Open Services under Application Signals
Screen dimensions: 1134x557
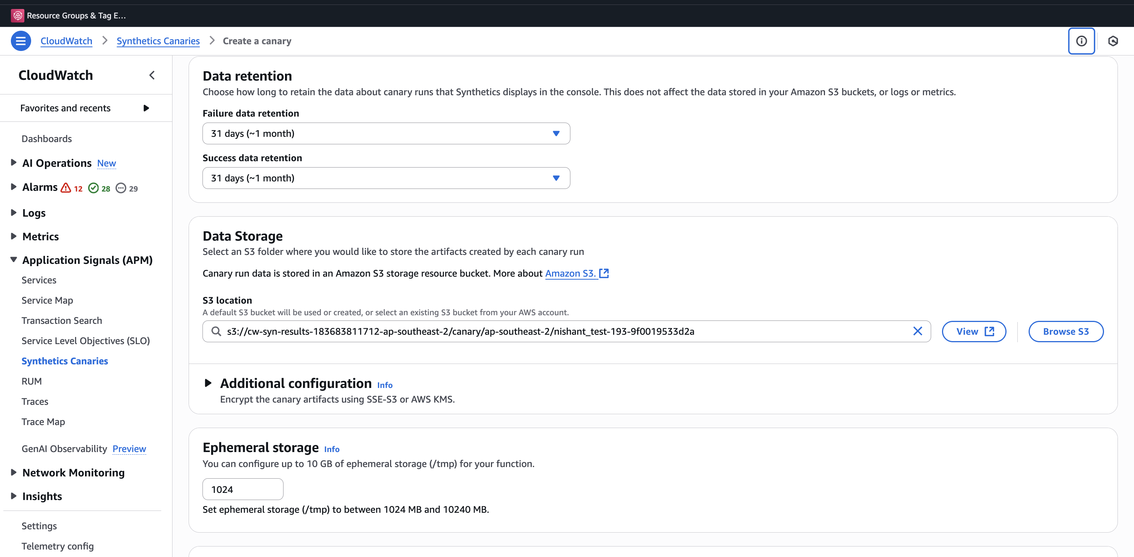click(39, 280)
